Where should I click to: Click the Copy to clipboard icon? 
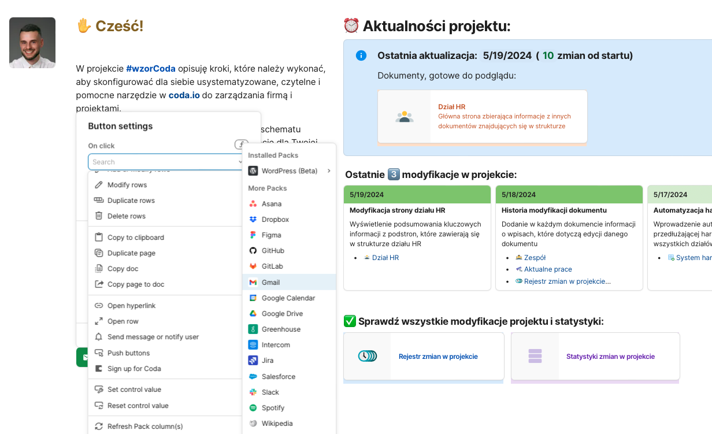tap(99, 238)
